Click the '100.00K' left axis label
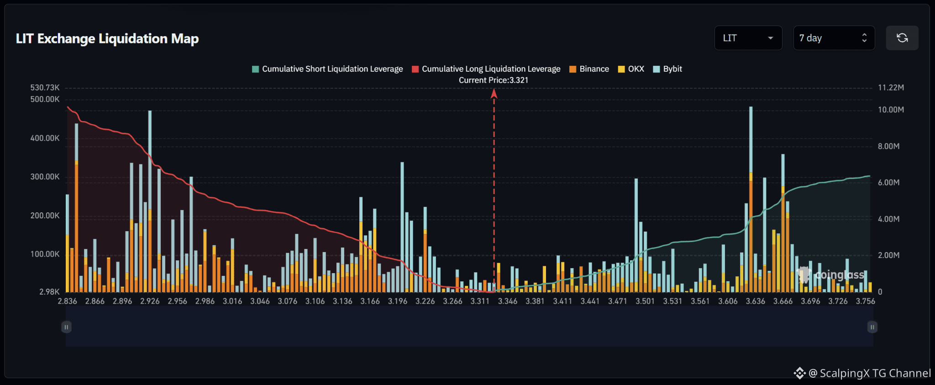Viewport: 935px width, 385px height. click(x=45, y=254)
